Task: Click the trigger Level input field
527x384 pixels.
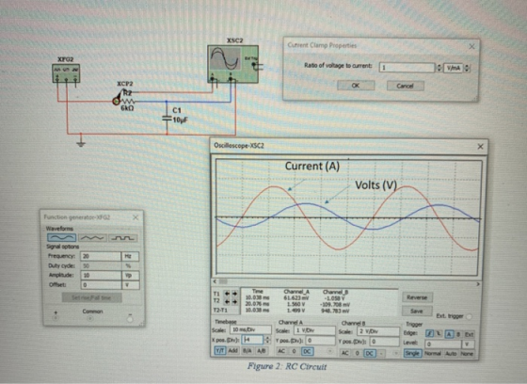Action: 443,344
